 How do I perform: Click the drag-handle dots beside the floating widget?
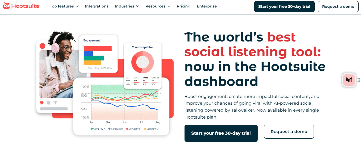click(359, 80)
